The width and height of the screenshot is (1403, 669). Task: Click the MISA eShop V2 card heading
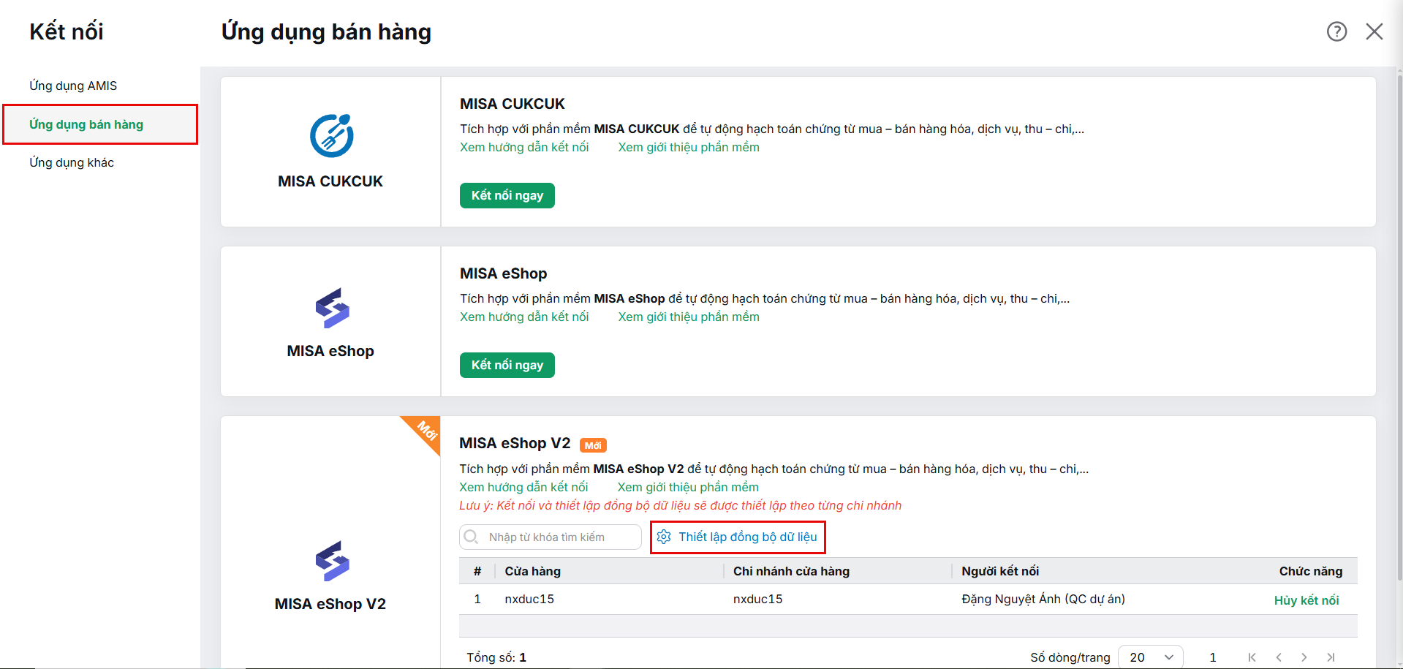point(515,443)
